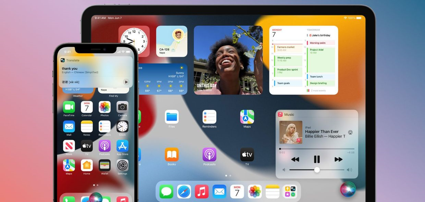Tap the iPad battery status indicator

pyautogui.click(x=359, y=18)
